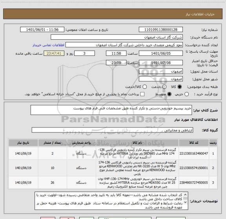Click the جزئیات اطلاعات نیاز header title
Image resolution: width=226 pixels, height=219 pixels.
[200, 14]
